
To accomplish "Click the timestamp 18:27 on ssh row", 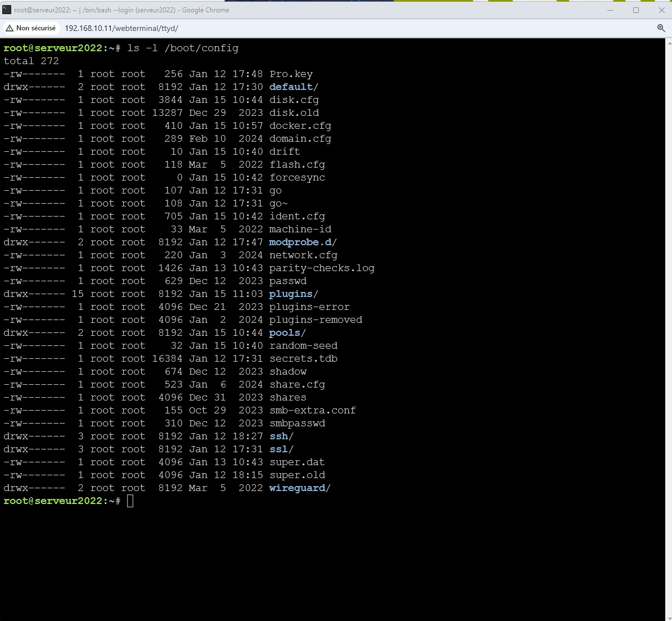I will pos(248,436).
